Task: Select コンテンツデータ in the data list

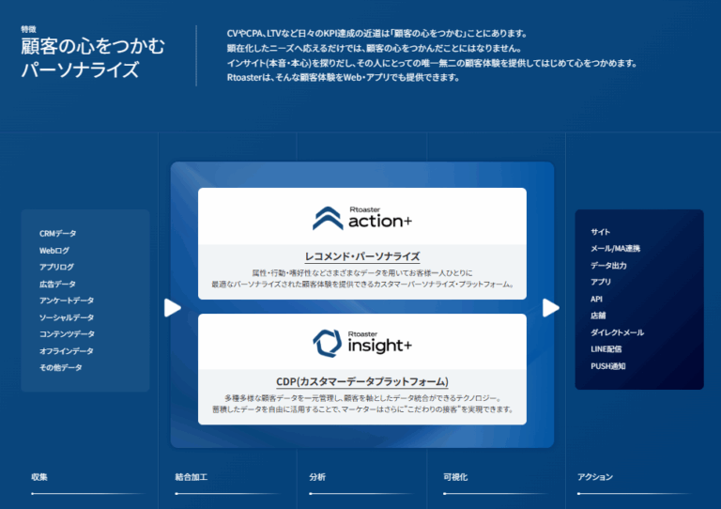Action: (68, 333)
